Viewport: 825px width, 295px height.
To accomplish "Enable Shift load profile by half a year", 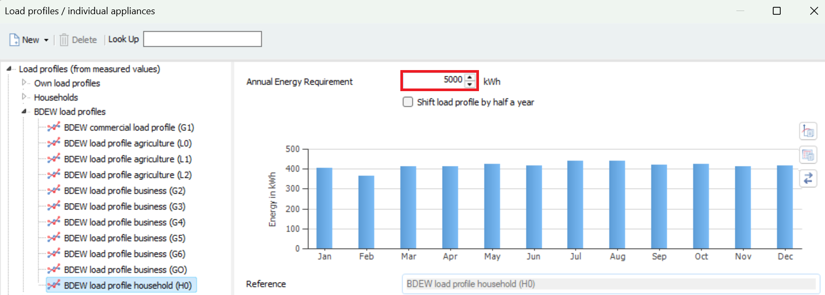I will coord(408,102).
